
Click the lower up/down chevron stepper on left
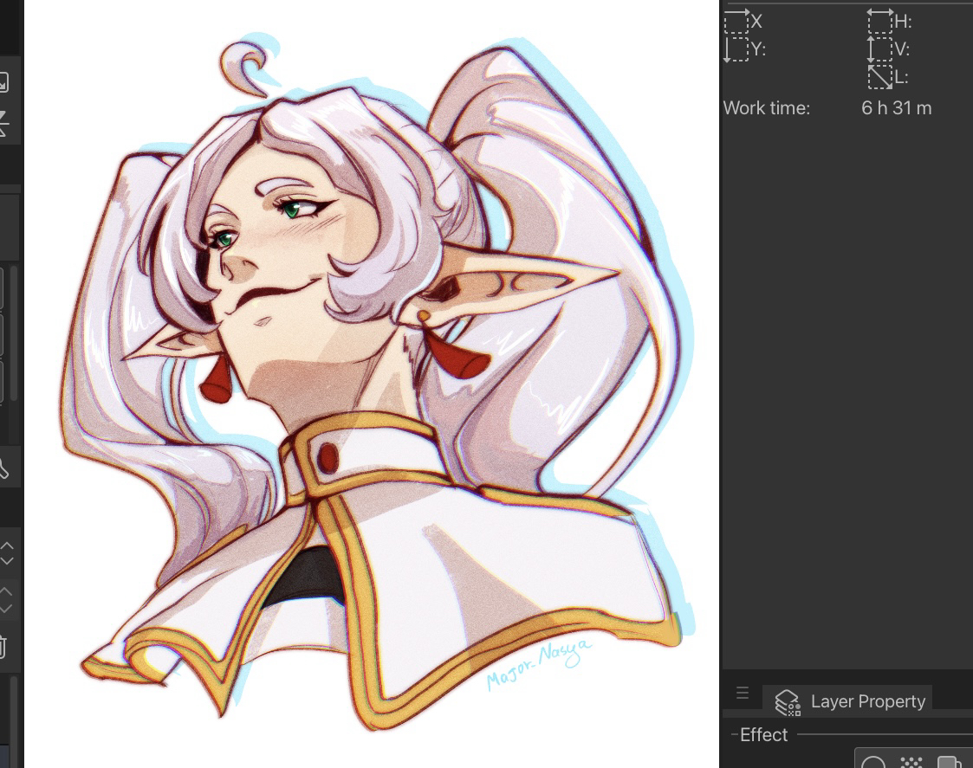pos(7,599)
